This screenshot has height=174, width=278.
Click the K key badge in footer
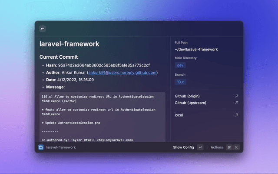click(236, 147)
